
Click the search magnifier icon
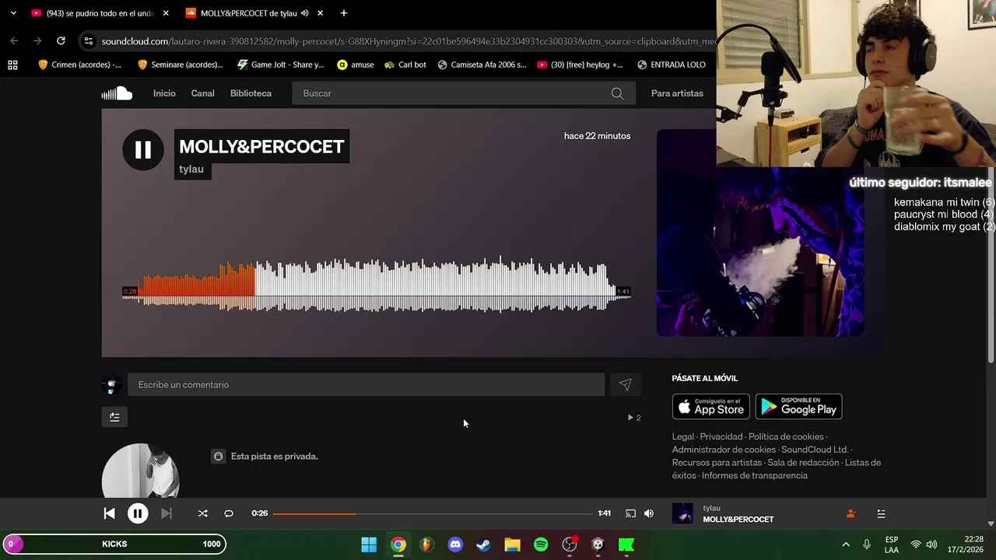[x=617, y=93]
